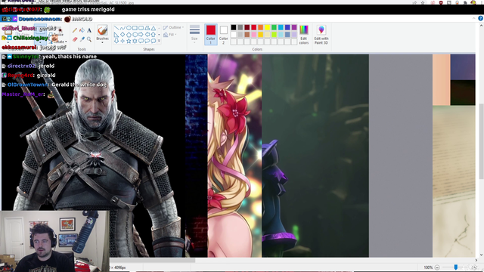Select the Pencil tool

click(75, 30)
